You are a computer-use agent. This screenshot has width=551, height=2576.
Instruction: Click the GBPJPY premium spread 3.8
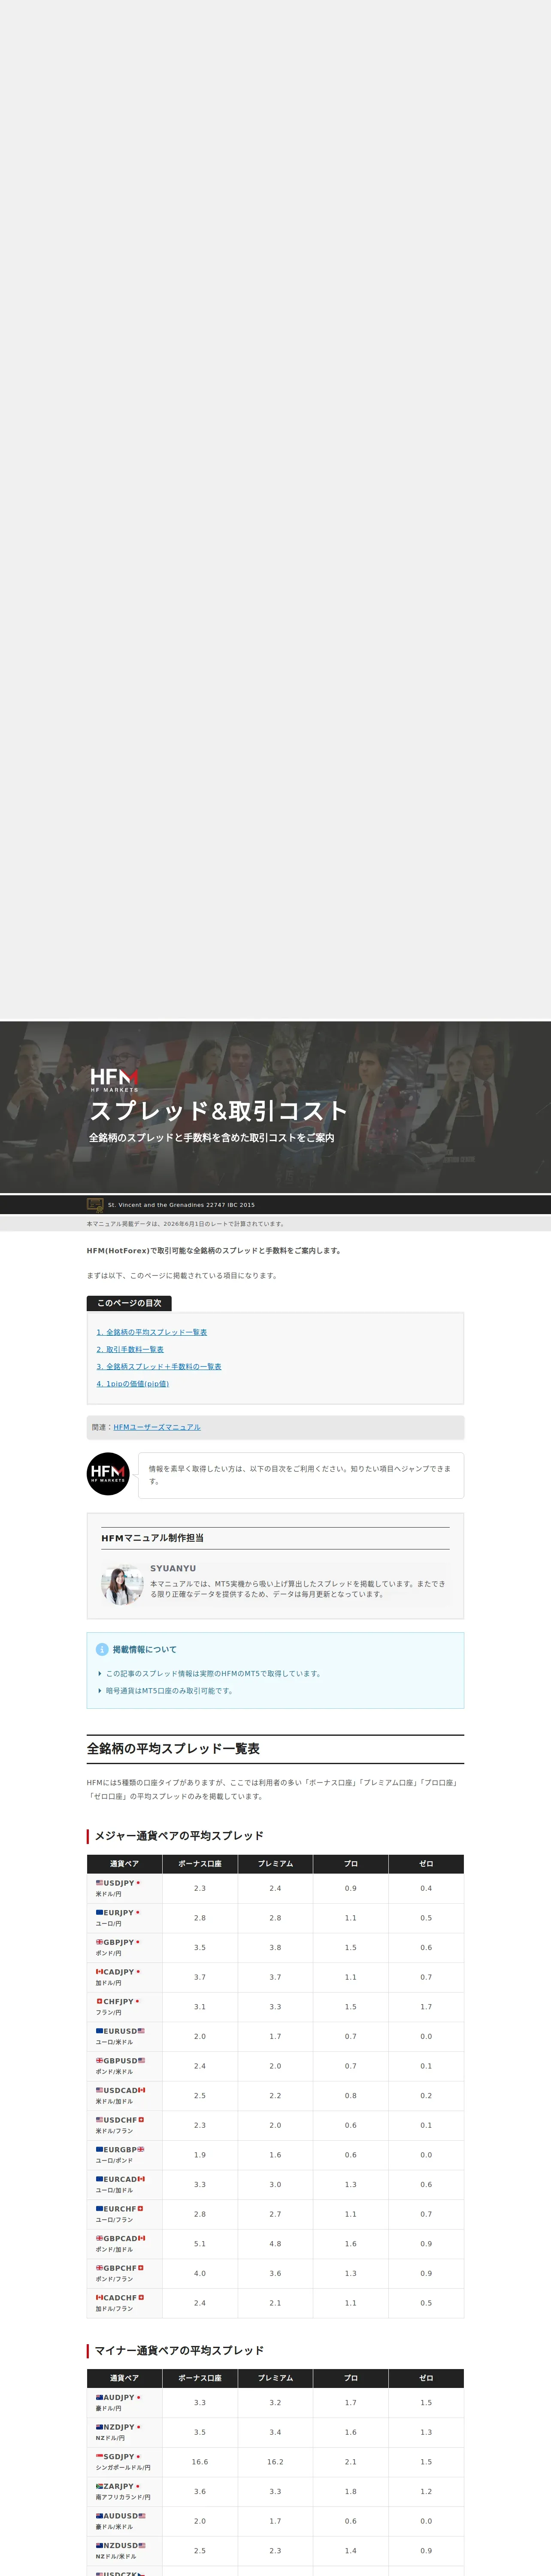pyautogui.click(x=275, y=1947)
